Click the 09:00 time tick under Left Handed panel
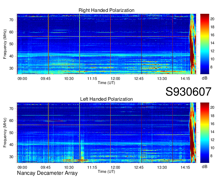 click(22, 167)
